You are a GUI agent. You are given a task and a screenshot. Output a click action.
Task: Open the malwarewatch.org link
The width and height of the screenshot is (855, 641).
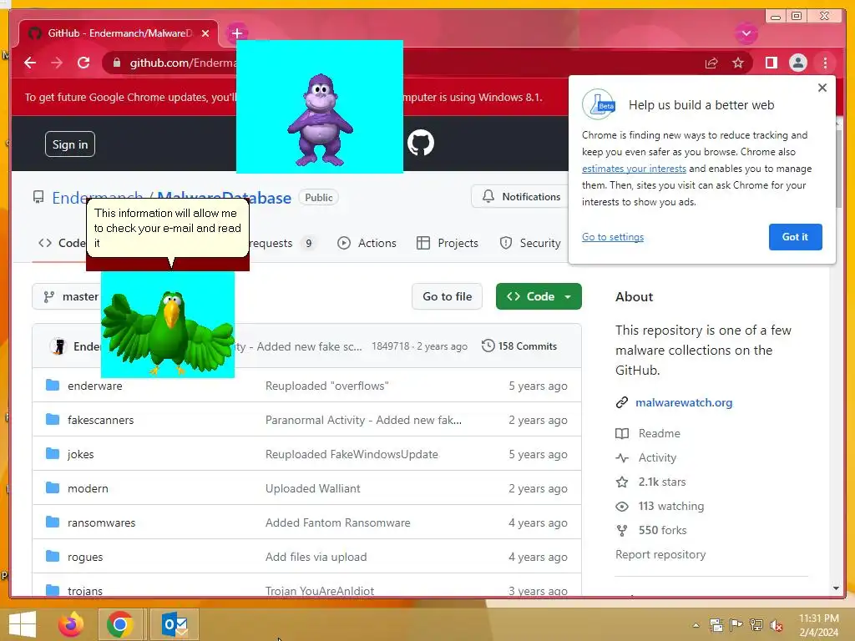[684, 403]
